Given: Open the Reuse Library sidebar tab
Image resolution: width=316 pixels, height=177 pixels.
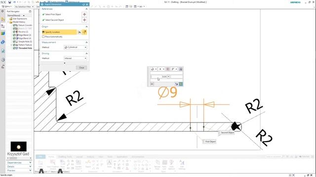Looking at the screenshot, I should click(3, 33).
